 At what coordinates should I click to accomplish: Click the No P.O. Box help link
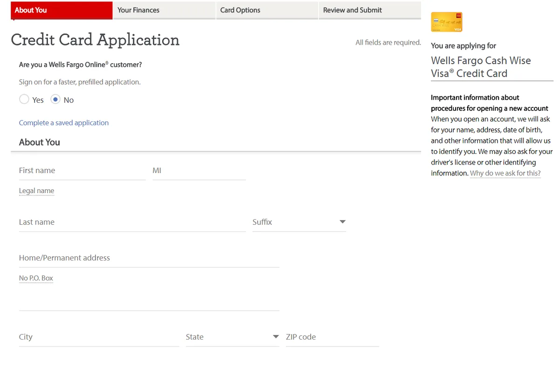pos(36,278)
